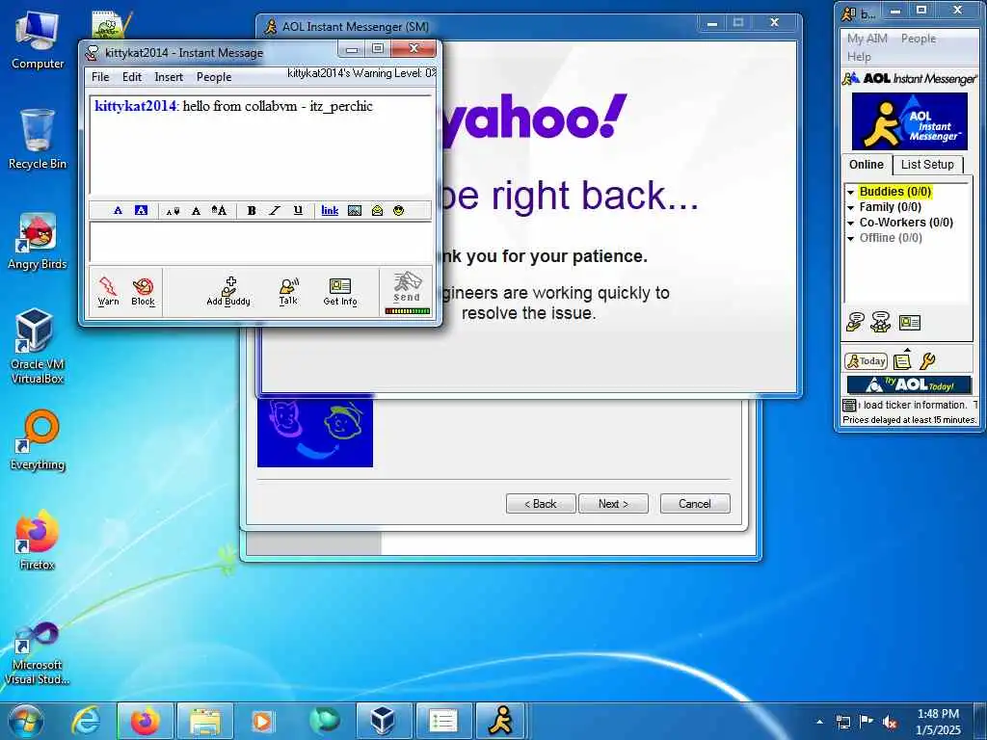
Task: Collapse the Family (0/0) group
Action: 850,207
